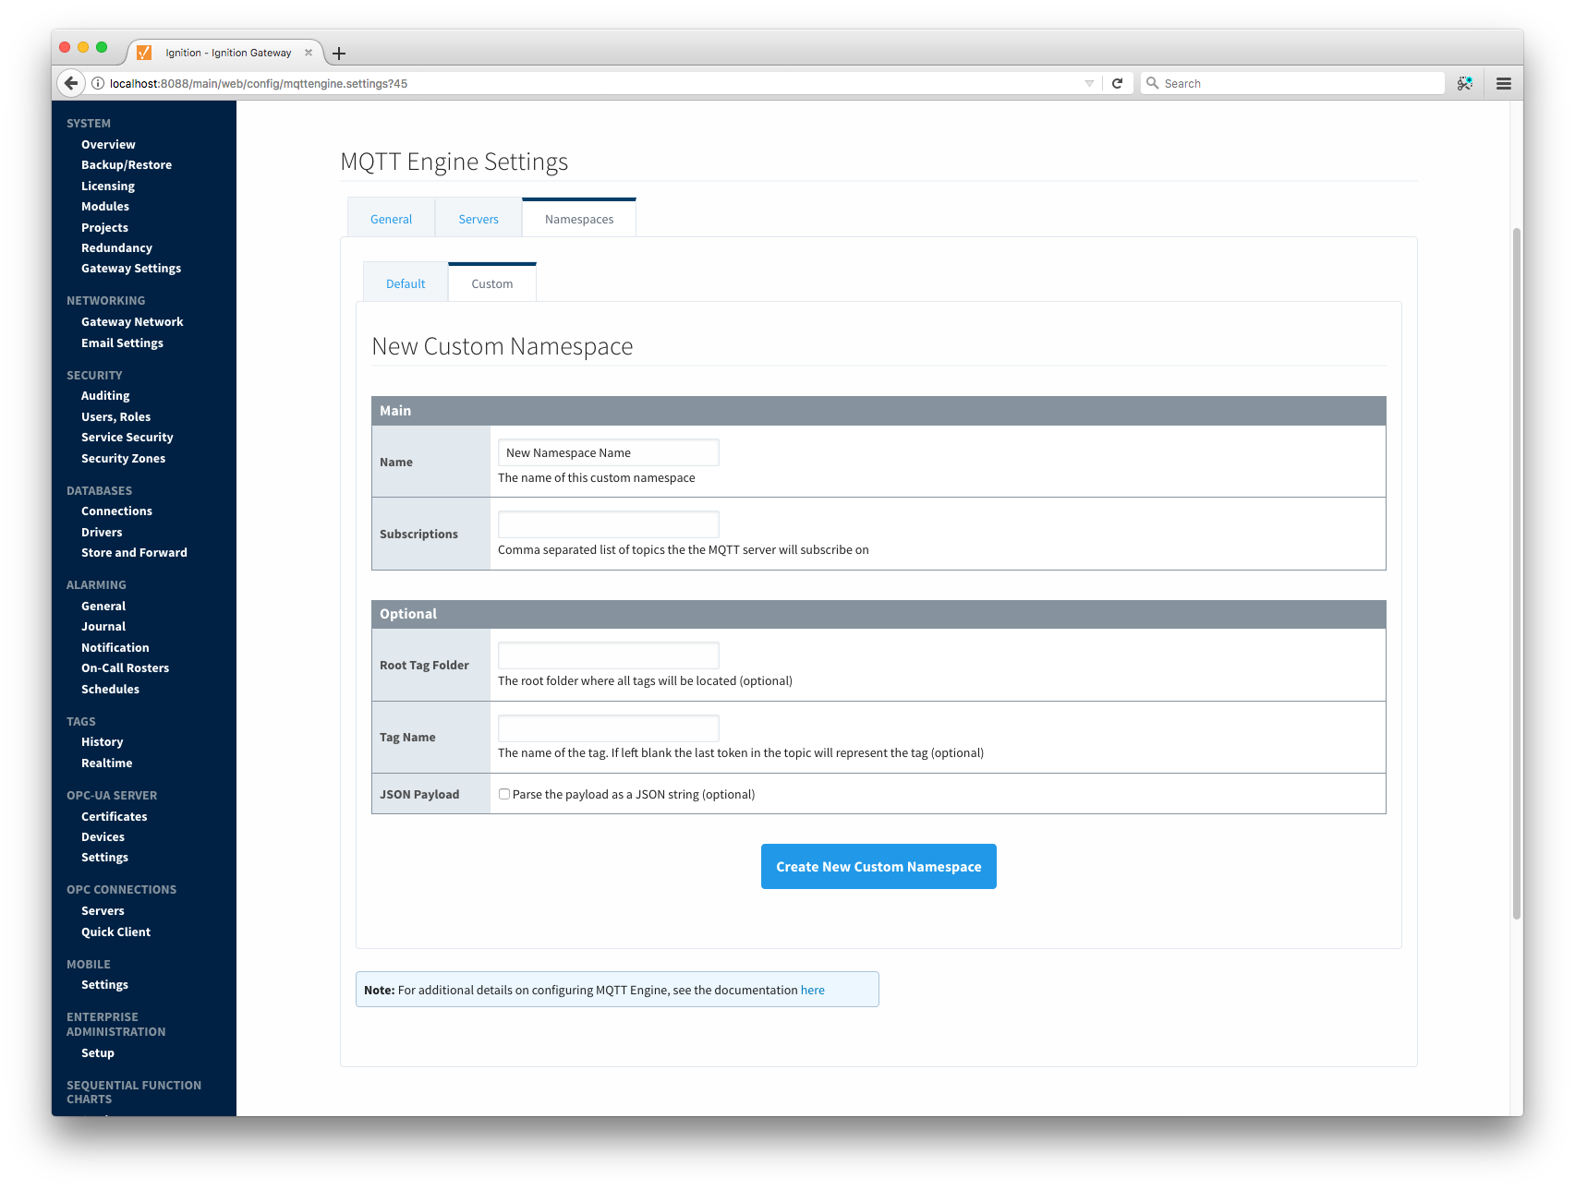The image size is (1575, 1190).
Task: Click the site info icon in address bar
Action: point(98,83)
